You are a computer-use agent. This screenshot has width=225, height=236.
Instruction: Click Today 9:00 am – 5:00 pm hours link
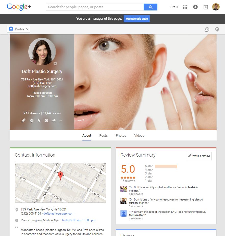[78, 220]
